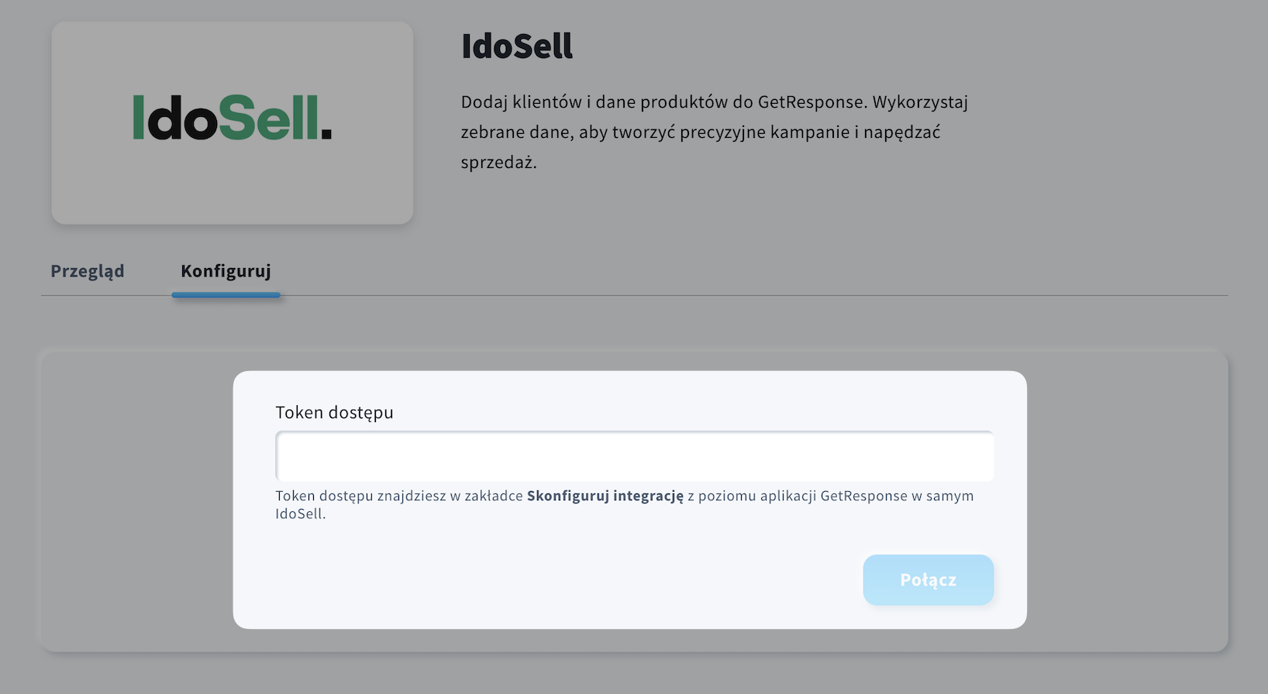Select Przegląd to view the overview
1268x694 pixels.
[87, 271]
